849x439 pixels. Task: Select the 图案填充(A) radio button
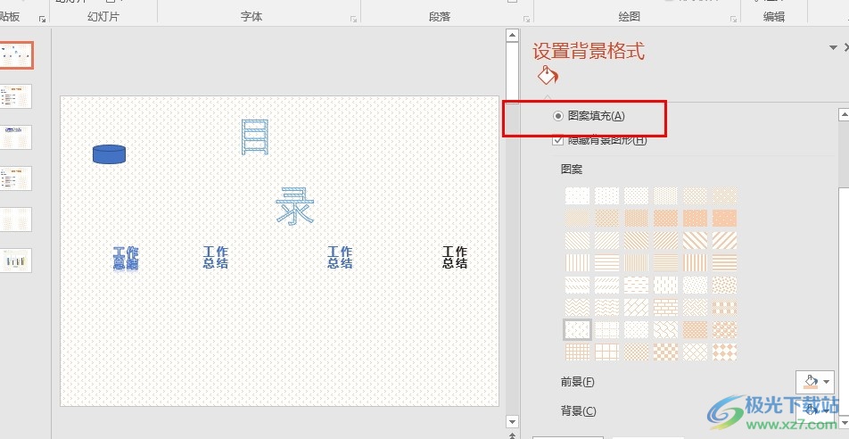558,115
